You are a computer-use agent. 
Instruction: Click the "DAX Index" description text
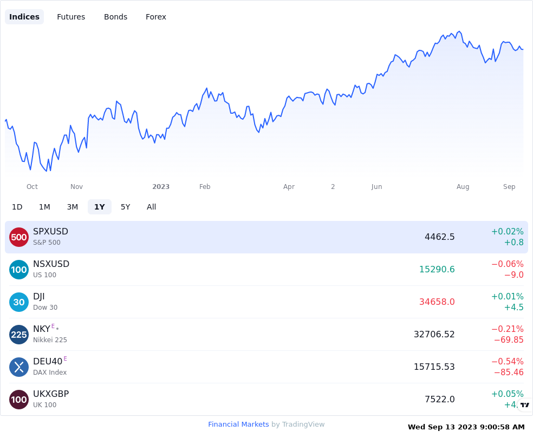50,373
